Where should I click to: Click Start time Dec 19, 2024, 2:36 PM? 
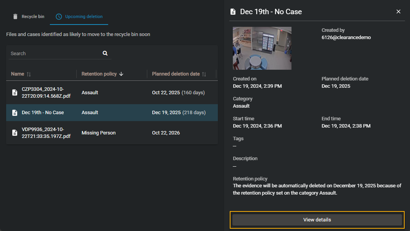click(257, 126)
